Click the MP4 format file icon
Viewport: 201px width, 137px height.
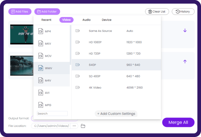coord(40,31)
